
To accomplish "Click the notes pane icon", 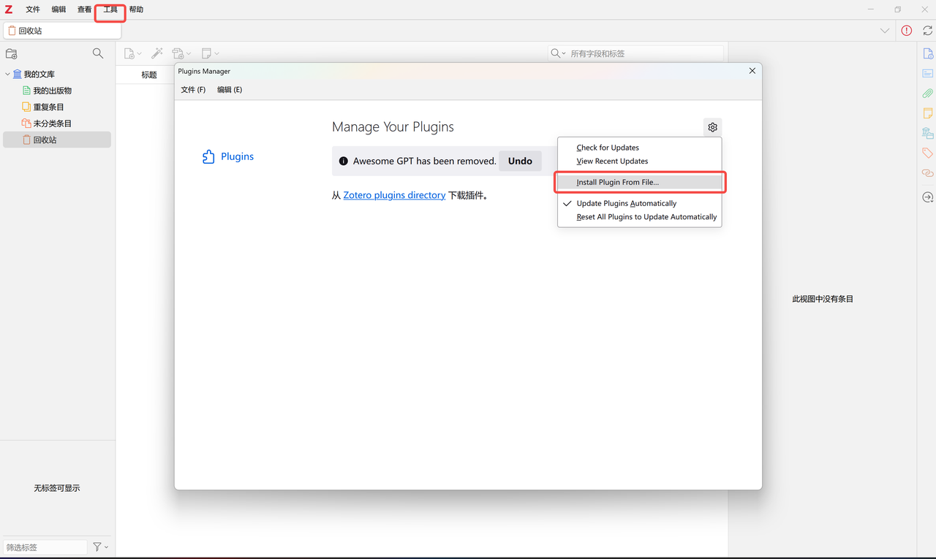I will coord(927,113).
